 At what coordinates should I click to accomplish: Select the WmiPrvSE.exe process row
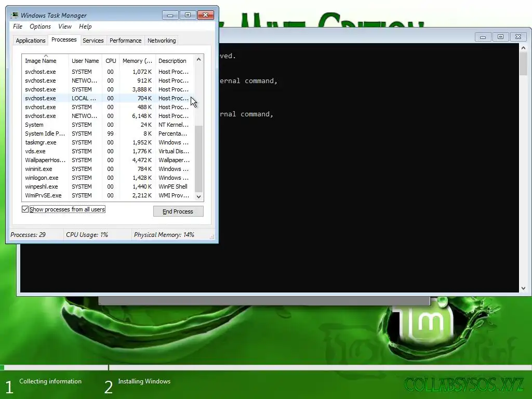click(108, 195)
